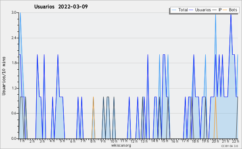Image resolution: width=242 pixels, height=149 pixels.
Task: Click the orange Bots spike at 20 h
Action: pyautogui.click(x=215, y=118)
